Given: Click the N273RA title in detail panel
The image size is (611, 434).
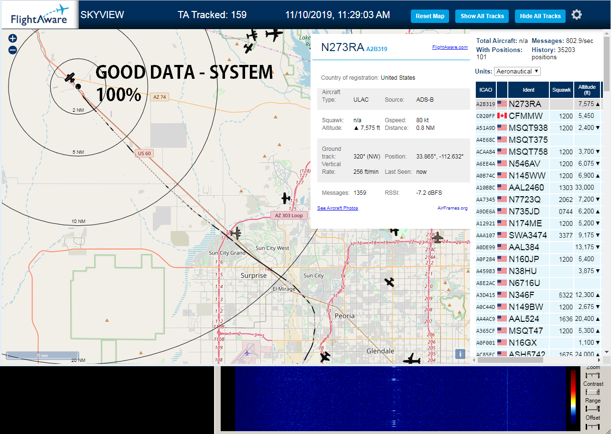Looking at the screenshot, I should coord(343,47).
